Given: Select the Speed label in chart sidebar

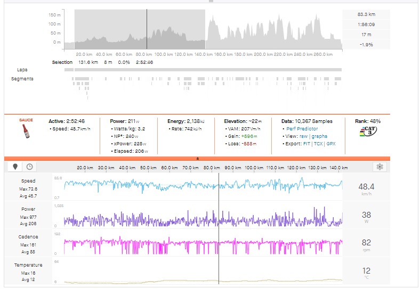Looking at the screenshot, I should point(28,181).
